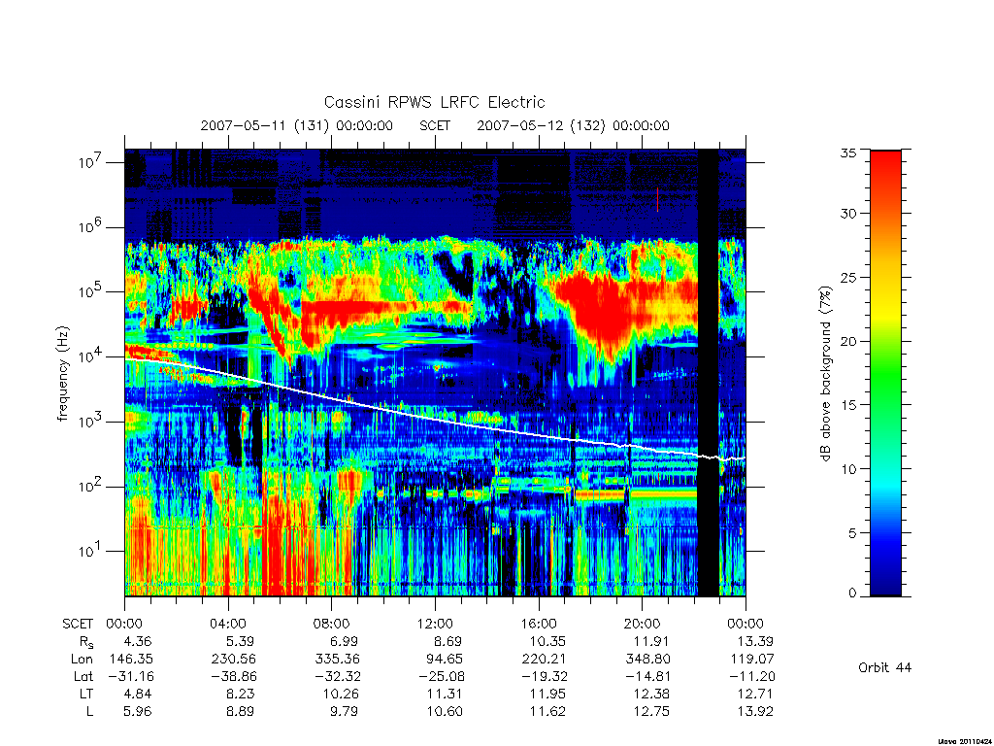Screen dimensions: 994x746
Task: Click the Rs value 13.39
Action: pos(755,641)
